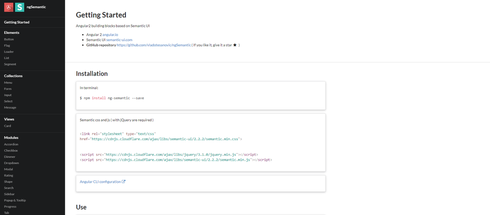
Task: Click the jquery.min.js script code line
Action: click(x=169, y=154)
